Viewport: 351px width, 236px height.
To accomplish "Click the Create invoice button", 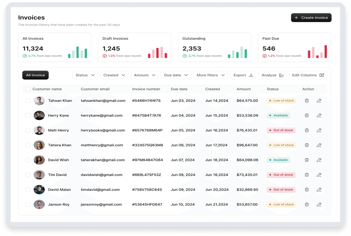I will point(311,18).
